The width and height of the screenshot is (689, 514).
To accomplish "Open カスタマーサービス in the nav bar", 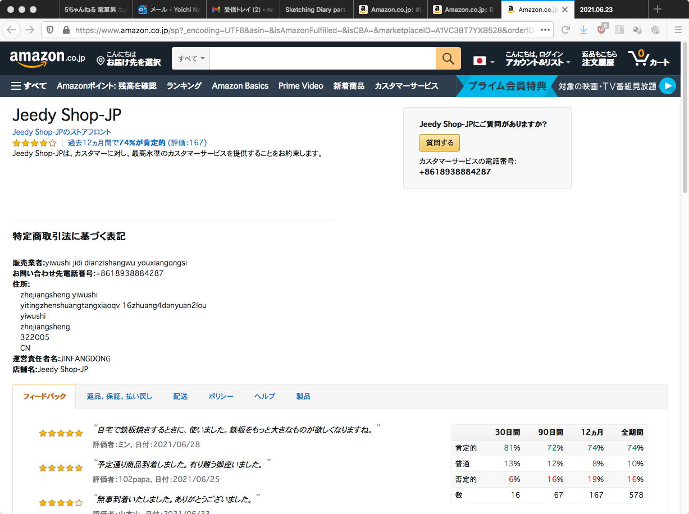I will click(407, 86).
